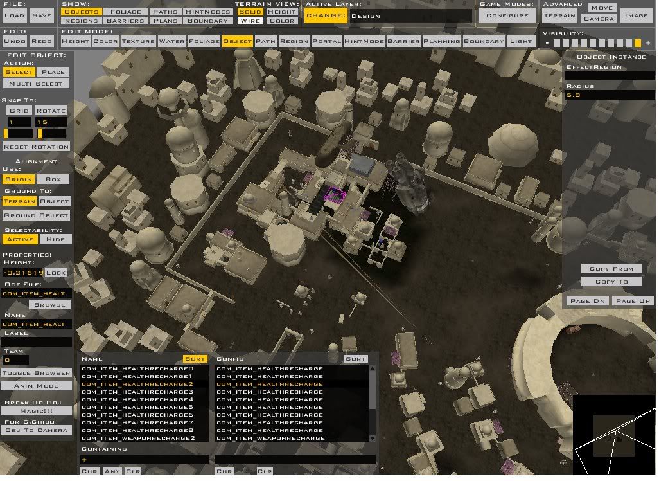
Task: Switch to Height edit mode
Action: click(75, 41)
